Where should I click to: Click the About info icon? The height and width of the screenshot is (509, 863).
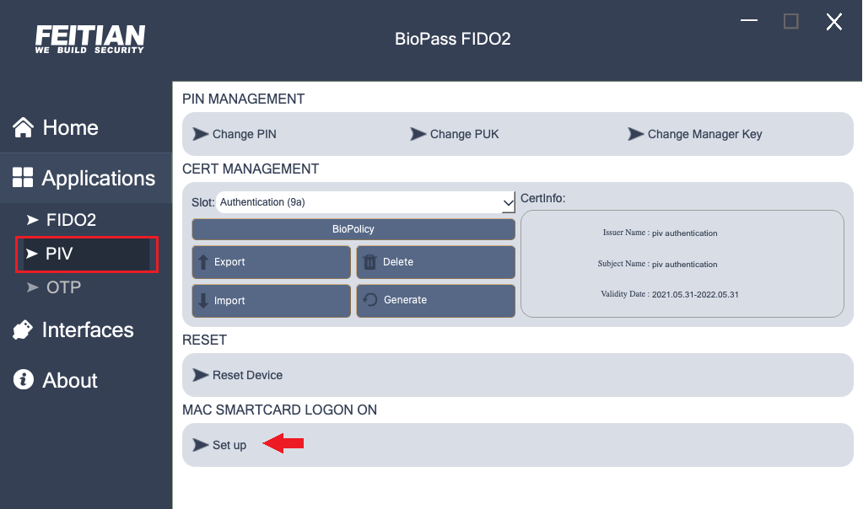[23, 379]
